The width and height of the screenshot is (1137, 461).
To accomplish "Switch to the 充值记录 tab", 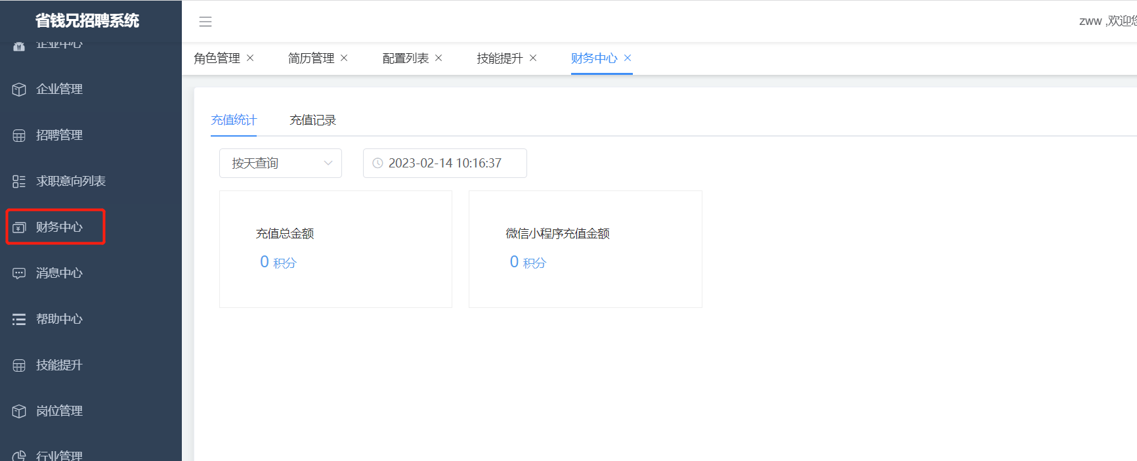I will [x=312, y=120].
